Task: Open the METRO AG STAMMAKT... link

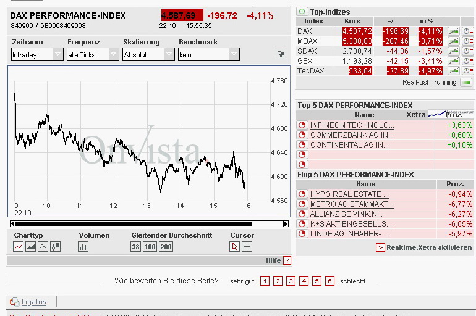Action: point(352,204)
